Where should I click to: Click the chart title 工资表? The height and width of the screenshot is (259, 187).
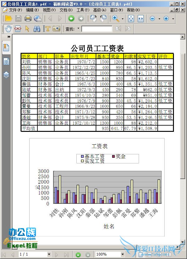[x=99, y=146]
